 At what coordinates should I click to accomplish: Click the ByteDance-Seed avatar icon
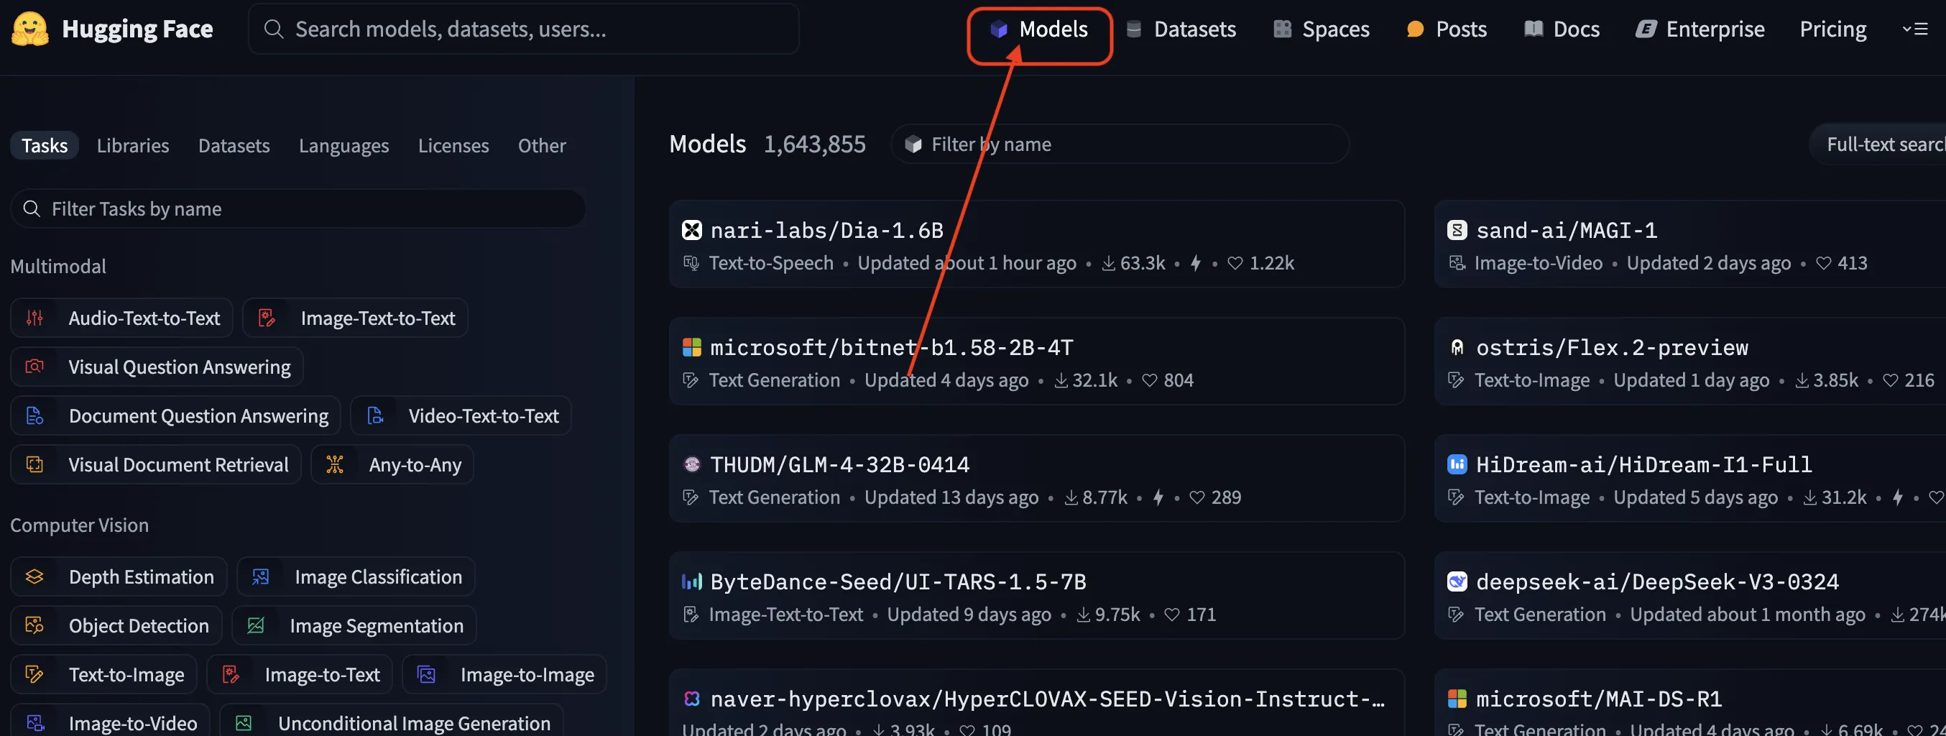(691, 581)
